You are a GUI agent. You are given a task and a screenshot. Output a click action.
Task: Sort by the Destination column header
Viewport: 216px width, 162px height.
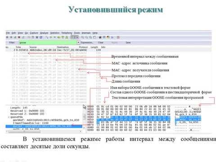pyautogui.click(x=63, y=47)
